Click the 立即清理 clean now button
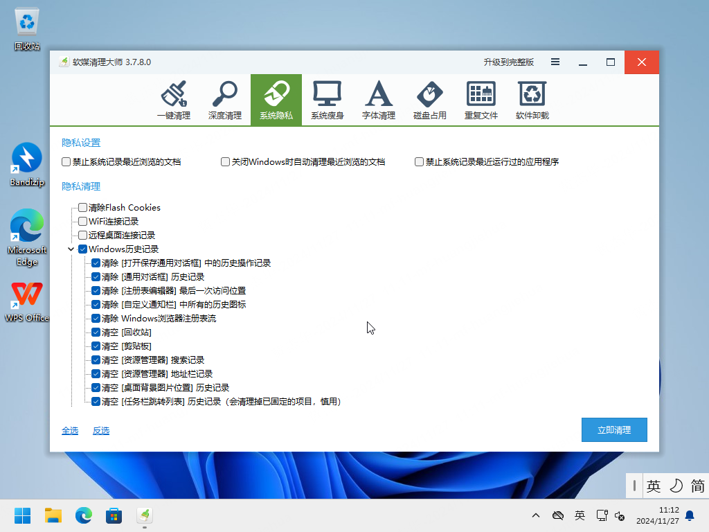The width and height of the screenshot is (709, 532). (614, 429)
